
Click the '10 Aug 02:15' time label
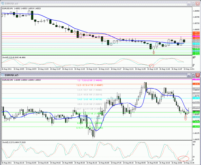19,163
